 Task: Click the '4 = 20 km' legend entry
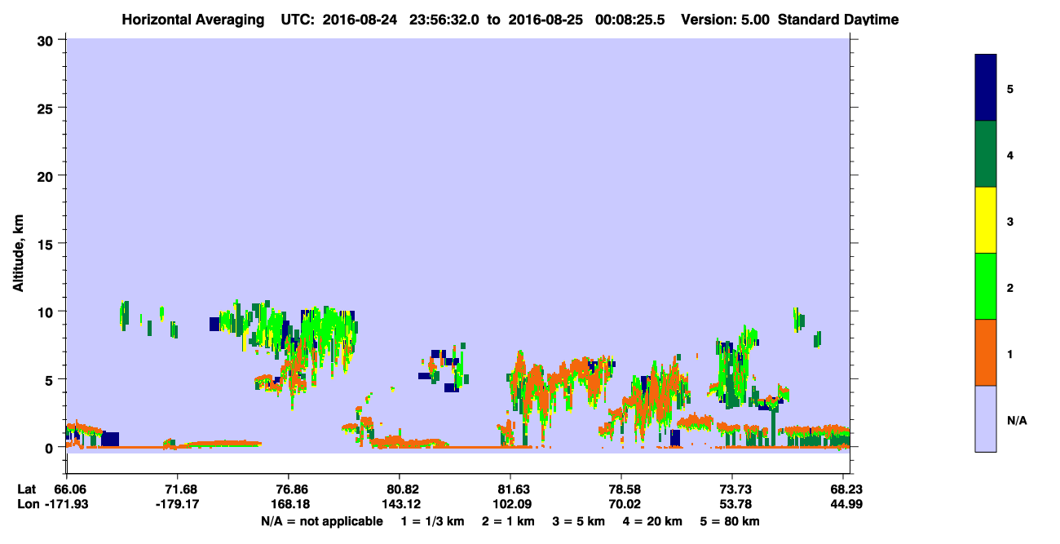click(653, 521)
